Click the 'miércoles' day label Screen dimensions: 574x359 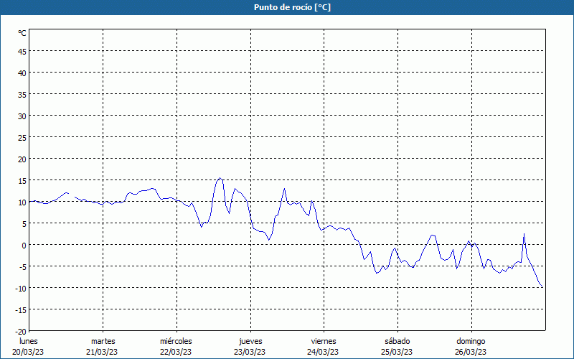coord(176,341)
